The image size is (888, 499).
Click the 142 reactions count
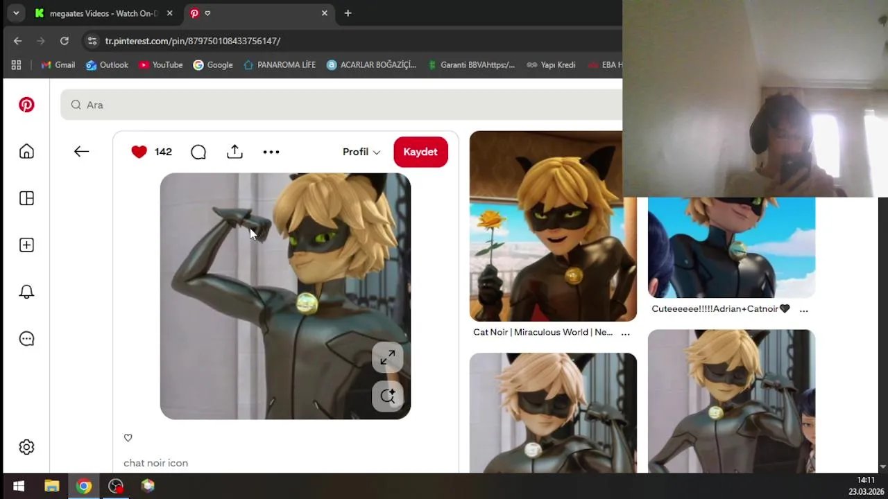pos(163,152)
